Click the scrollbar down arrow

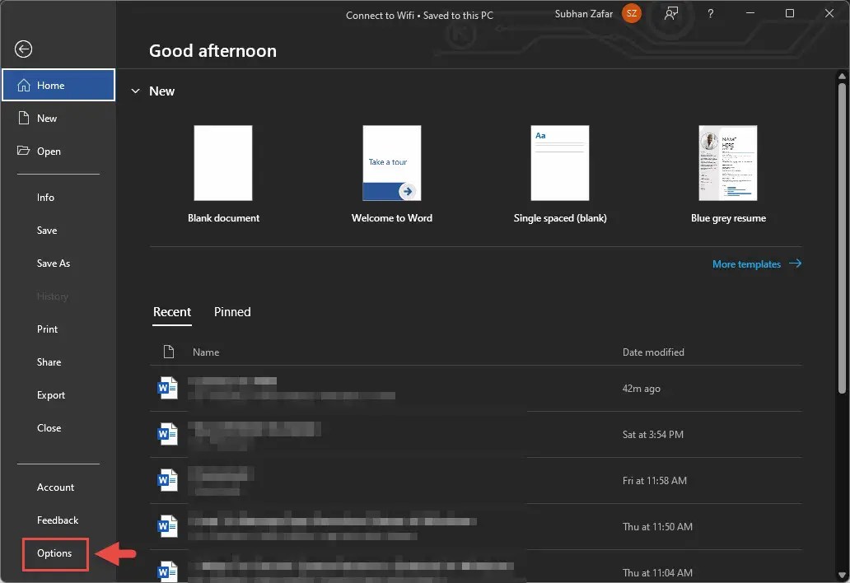click(x=843, y=576)
